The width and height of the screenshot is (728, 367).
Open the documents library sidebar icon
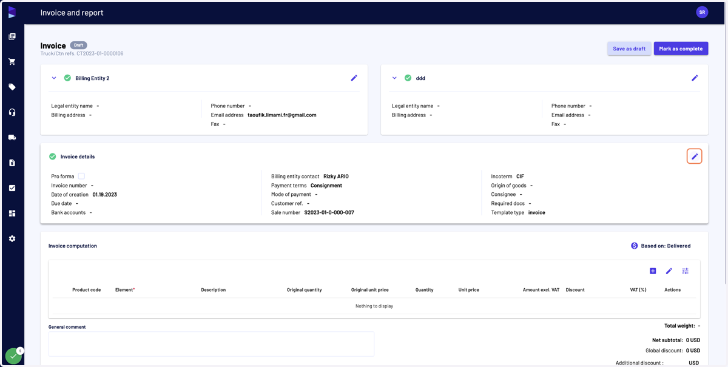tap(12, 36)
